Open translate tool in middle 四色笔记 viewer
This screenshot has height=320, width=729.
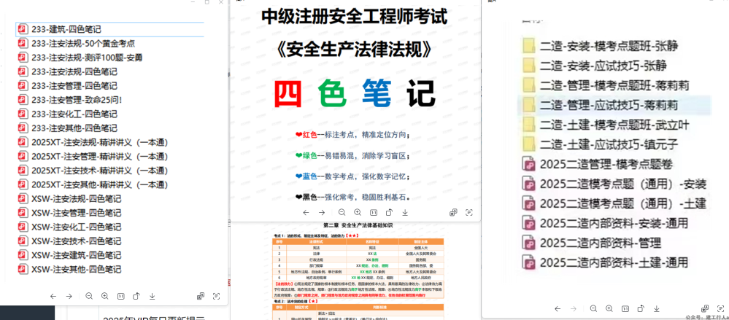point(453,212)
